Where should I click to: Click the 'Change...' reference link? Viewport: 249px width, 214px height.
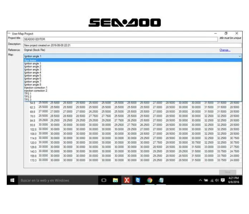[225, 50]
